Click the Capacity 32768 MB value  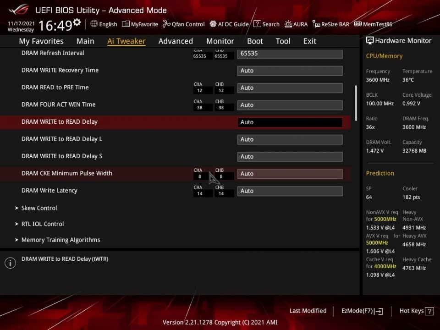pyautogui.click(x=414, y=151)
